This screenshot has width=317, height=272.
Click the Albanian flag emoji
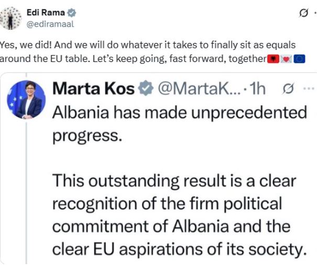272,58
